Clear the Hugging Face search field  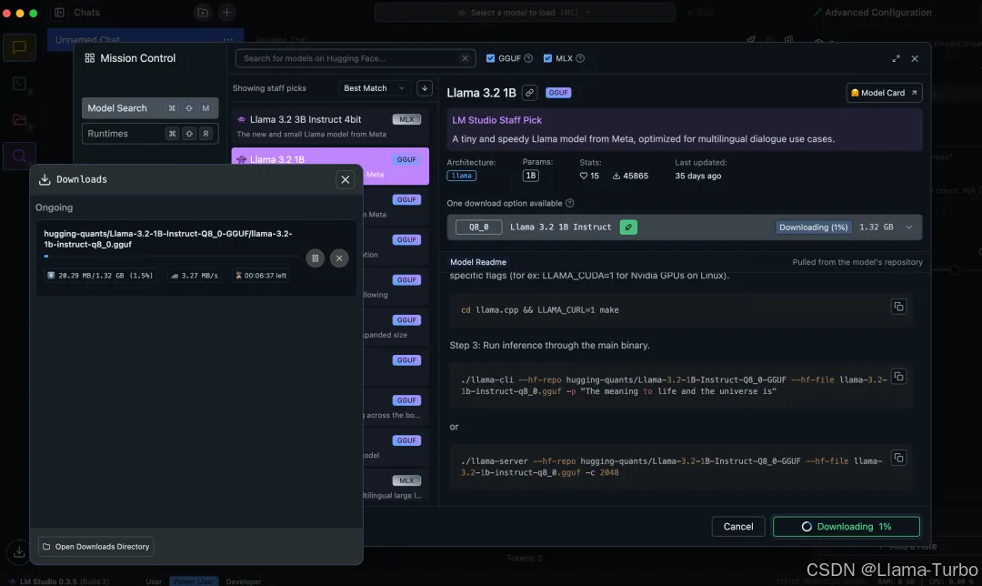point(465,58)
